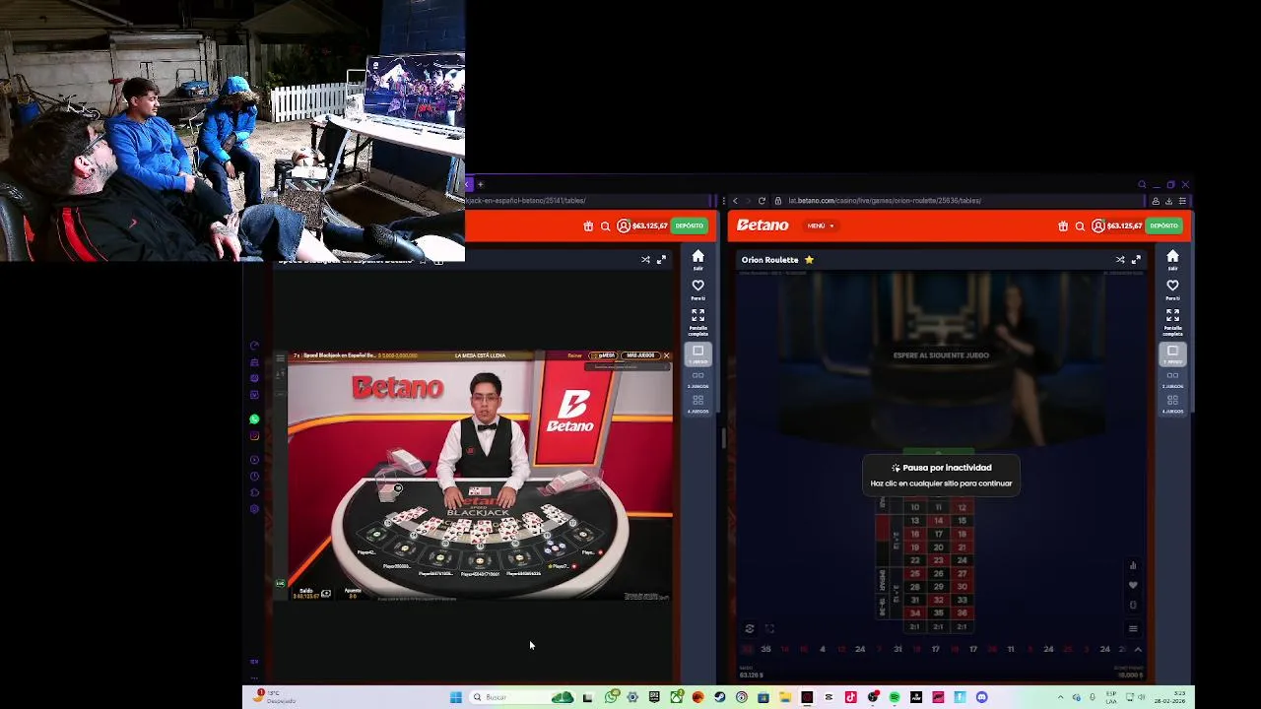Click the heart favorites icon in roulette game
Viewport: 1261px width, 709px height.
click(1133, 585)
